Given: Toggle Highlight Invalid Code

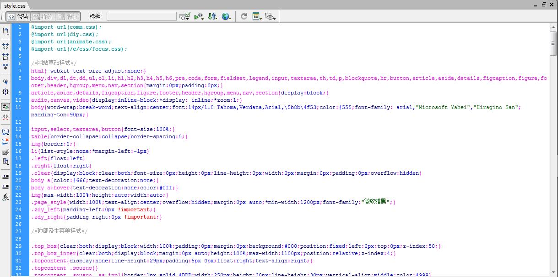Looking at the screenshot, I should (5, 117).
